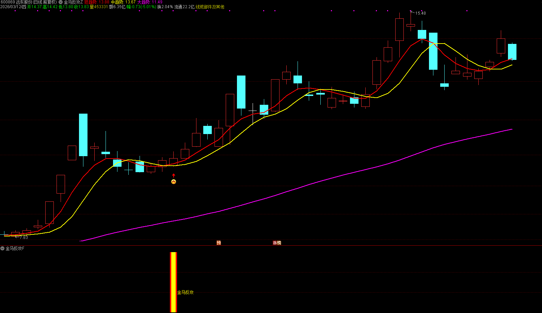The height and width of the screenshot is (313, 542).
Task: Click the orange buy-signal circle icon under the candles
Action: click(x=174, y=182)
